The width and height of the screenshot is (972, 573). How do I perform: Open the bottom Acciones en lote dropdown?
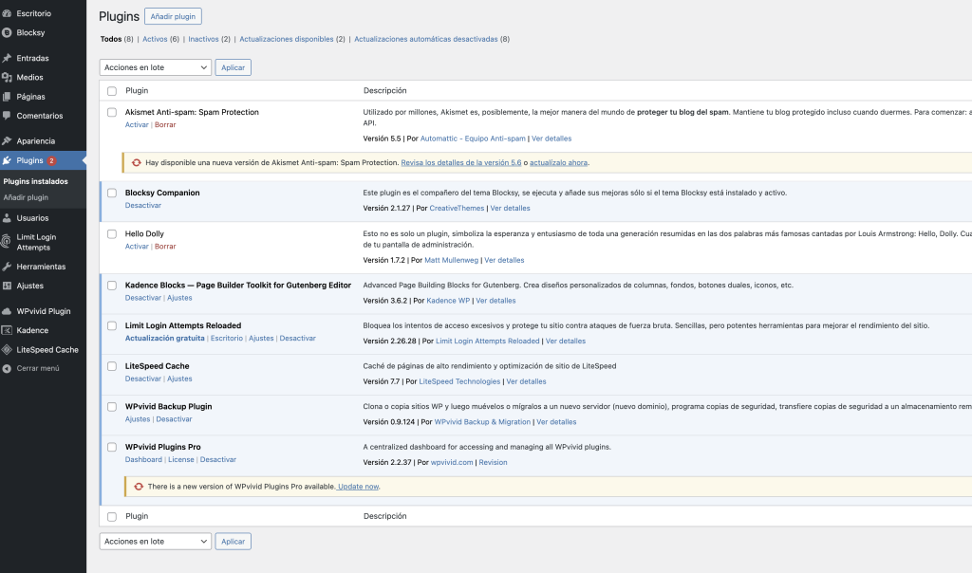click(x=155, y=541)
